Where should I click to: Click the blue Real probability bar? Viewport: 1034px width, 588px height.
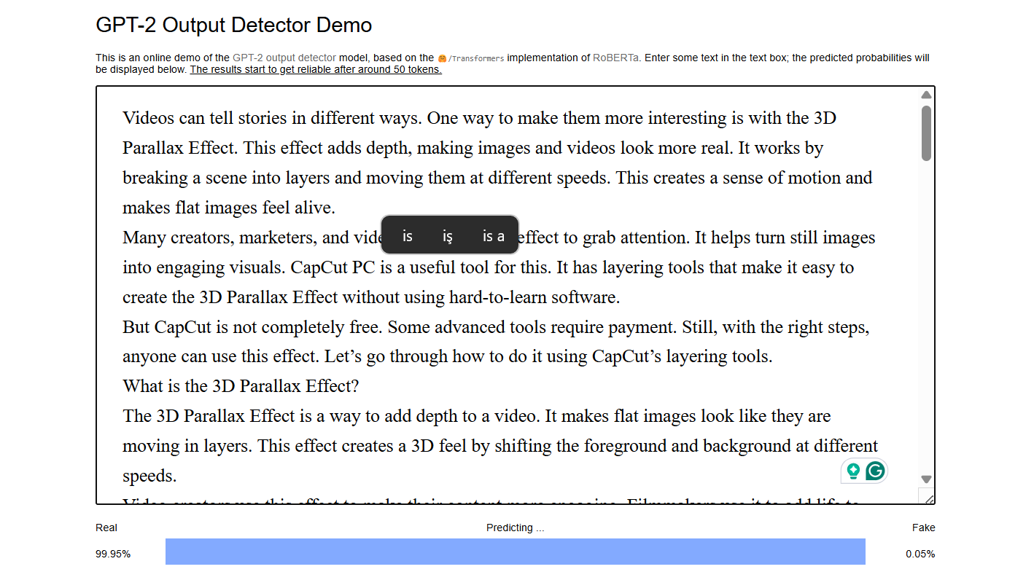point(515,552)
